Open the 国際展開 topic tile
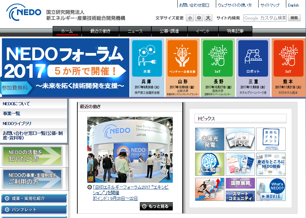This screenshot has height=218, width=306. tap(240, 183)
